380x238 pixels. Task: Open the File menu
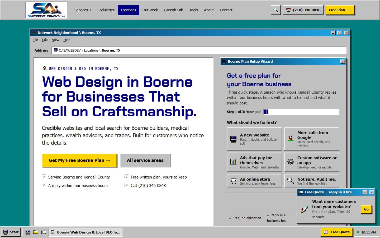point(35,40)
